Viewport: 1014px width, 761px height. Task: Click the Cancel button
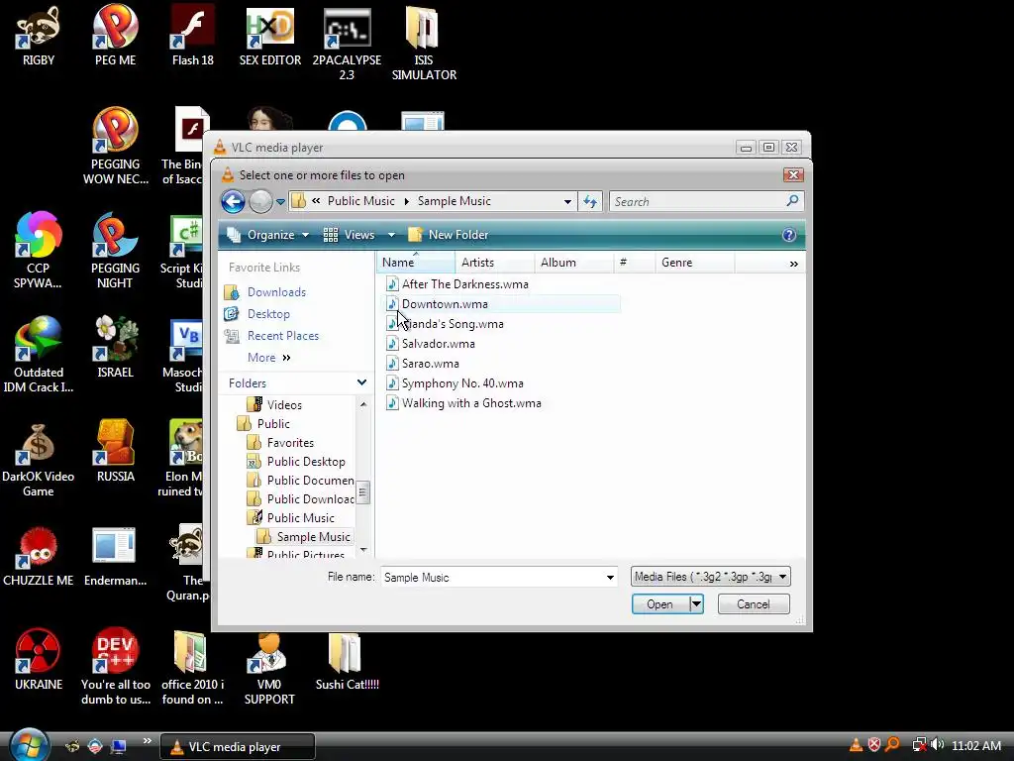[x=754, y=604]
